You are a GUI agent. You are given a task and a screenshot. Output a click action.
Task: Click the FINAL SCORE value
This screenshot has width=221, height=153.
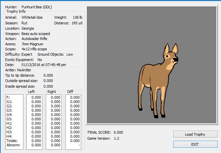tap(118, 132)
